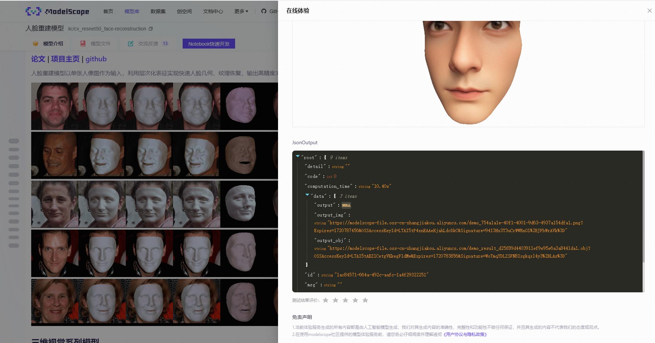Viewport: 655px width, 343px height.
Task: Collapse the JSON "data" node
Action: pos(307,195)
